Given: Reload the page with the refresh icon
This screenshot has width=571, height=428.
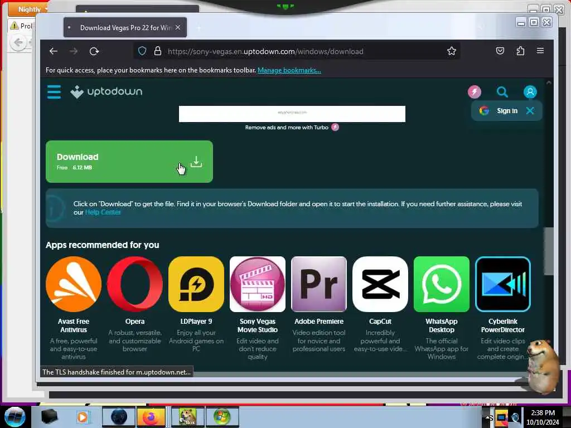Looking at the screenshot, I should [x=94, y=51].
